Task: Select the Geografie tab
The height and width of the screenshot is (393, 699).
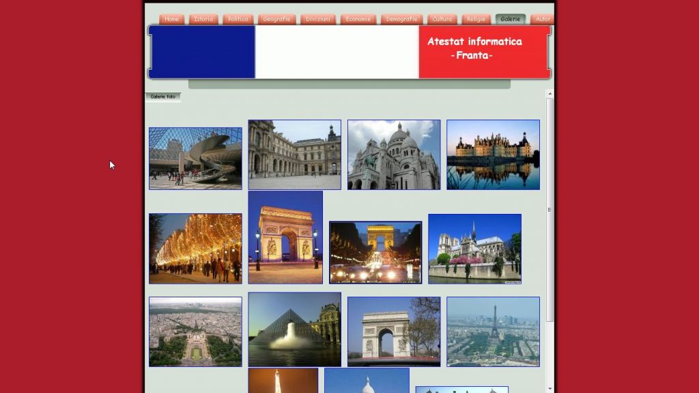Action: tap(276, 19)
